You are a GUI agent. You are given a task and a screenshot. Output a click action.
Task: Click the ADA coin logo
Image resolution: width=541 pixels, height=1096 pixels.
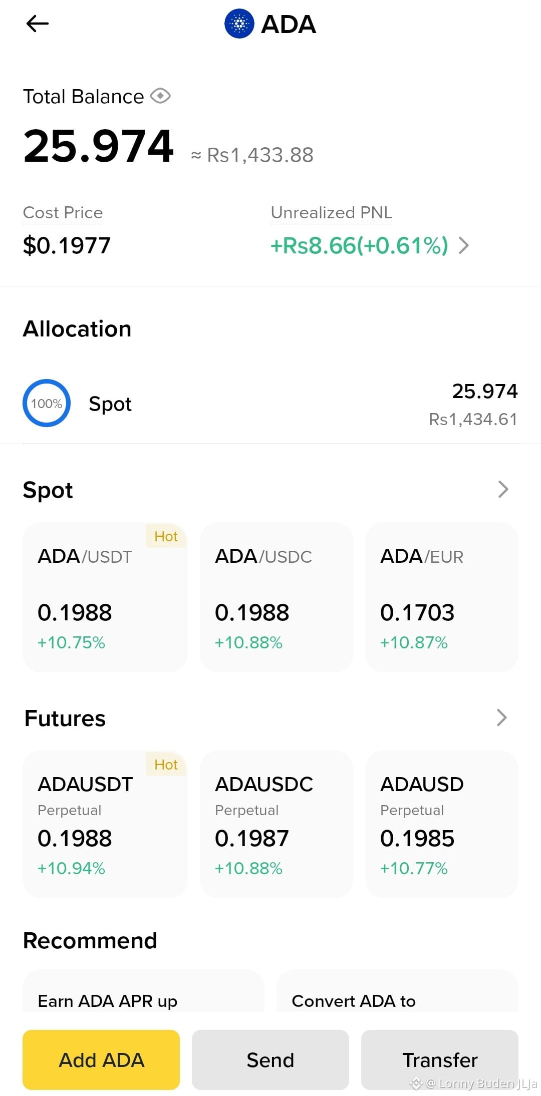pos(239,24)
